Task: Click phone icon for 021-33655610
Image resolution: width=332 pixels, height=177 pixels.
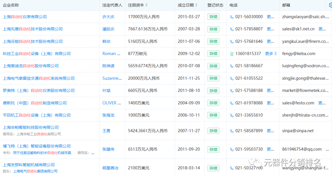Action: pos(232,115)
